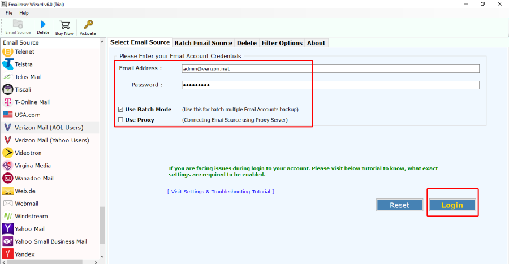The image size is (509, 264).
Task: Switch to the Filter Options tab
Action: [x=282, y=43]
